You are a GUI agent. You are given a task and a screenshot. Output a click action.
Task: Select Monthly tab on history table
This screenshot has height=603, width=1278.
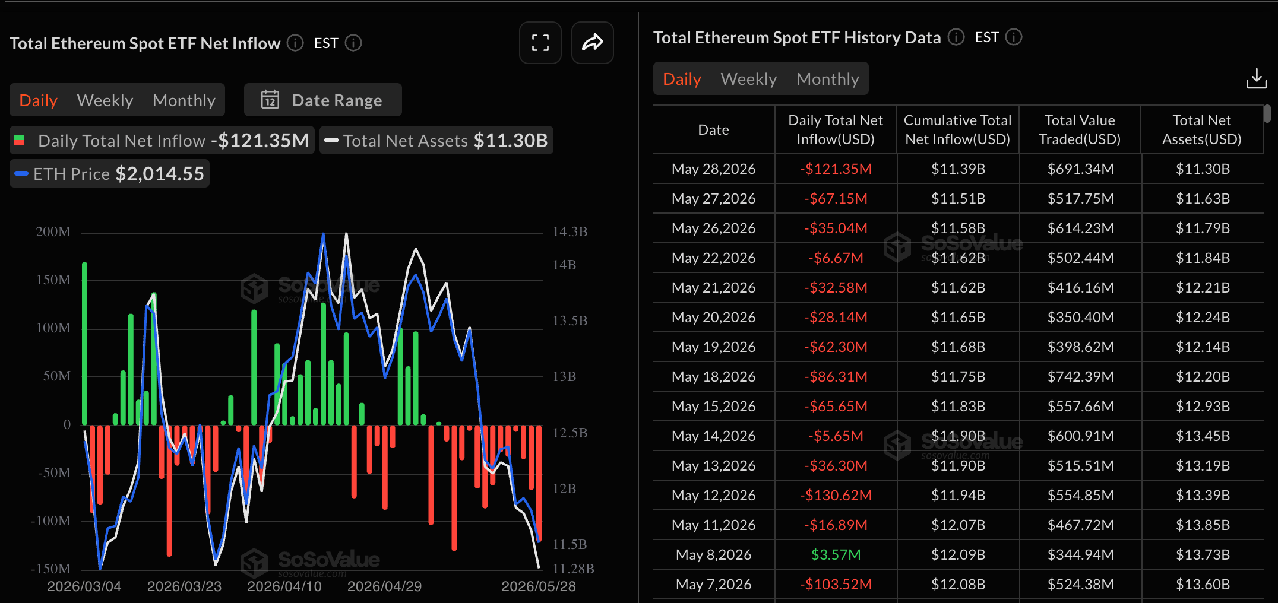tap(828, 79)
